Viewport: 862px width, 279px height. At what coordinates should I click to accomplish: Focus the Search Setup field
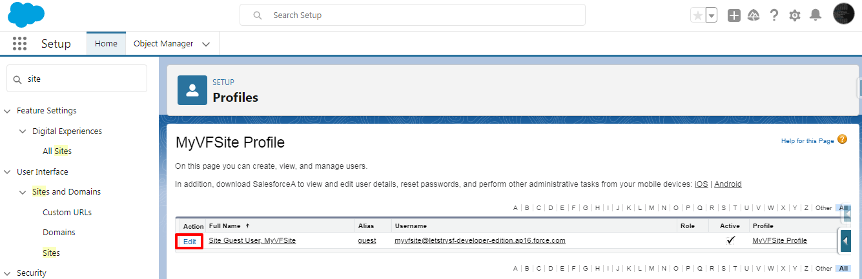[x=412, y=15]
